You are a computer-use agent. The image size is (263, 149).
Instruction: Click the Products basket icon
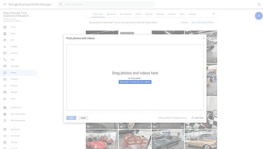tap(5, 79)
